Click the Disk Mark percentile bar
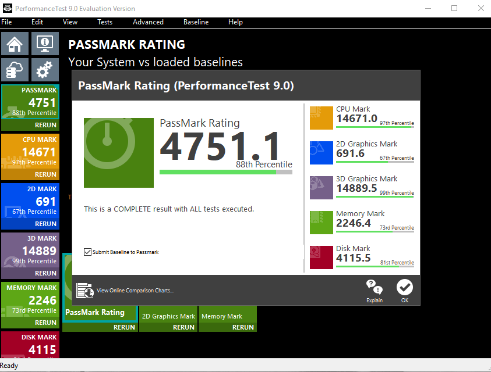The image size is (491, 372). point(375,266)
